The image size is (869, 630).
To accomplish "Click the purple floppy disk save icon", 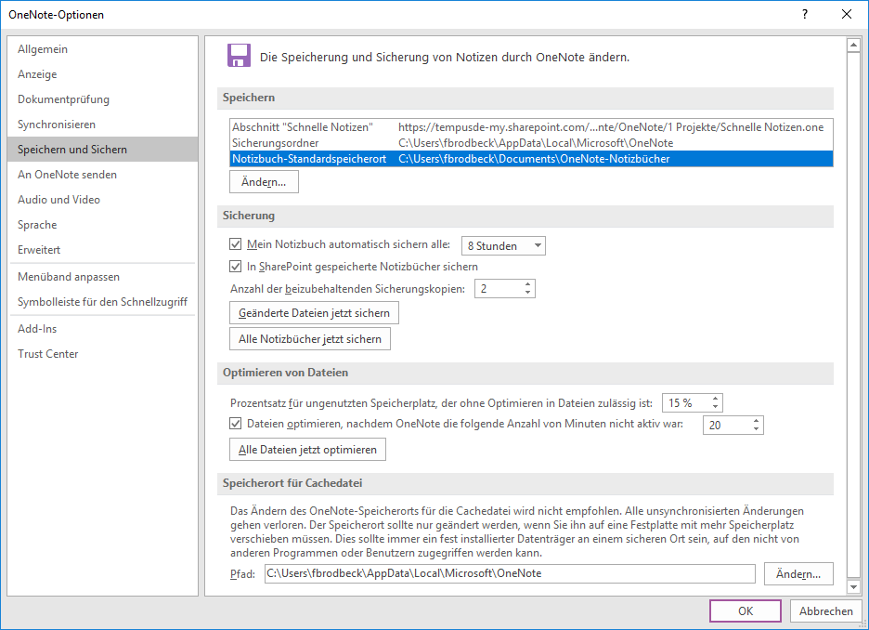I will [239, 56].
